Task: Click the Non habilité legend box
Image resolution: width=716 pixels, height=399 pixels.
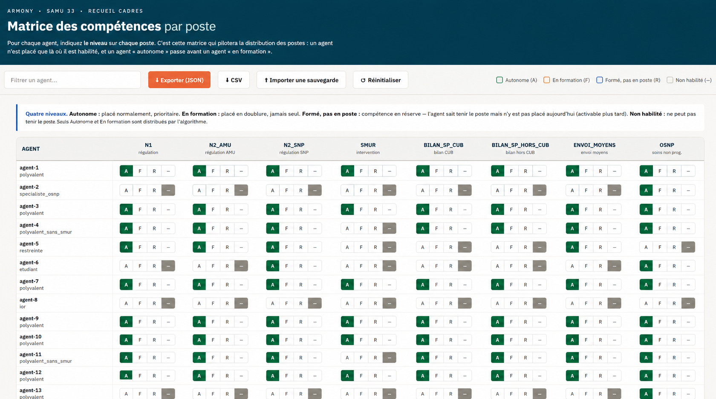Action: (670, 80)
